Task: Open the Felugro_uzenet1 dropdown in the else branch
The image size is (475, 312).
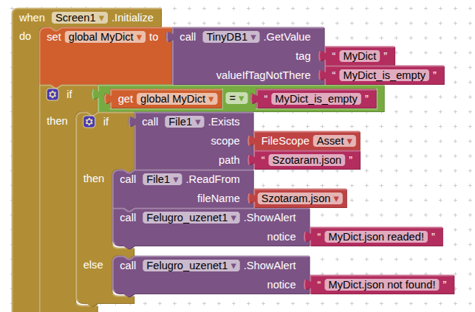Action: tap(191, 266)
